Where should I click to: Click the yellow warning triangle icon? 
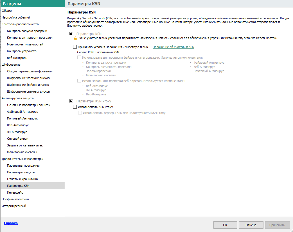(x=75, y=38)
